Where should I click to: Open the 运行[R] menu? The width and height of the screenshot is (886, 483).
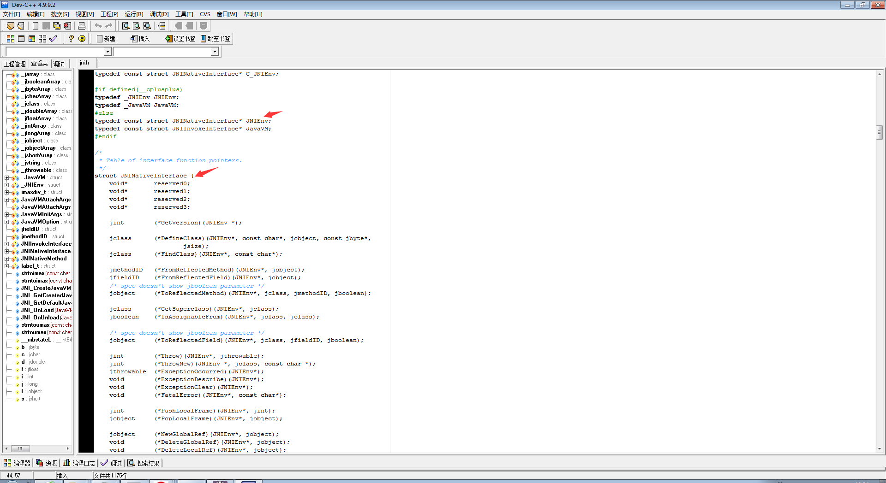(134, 14)
